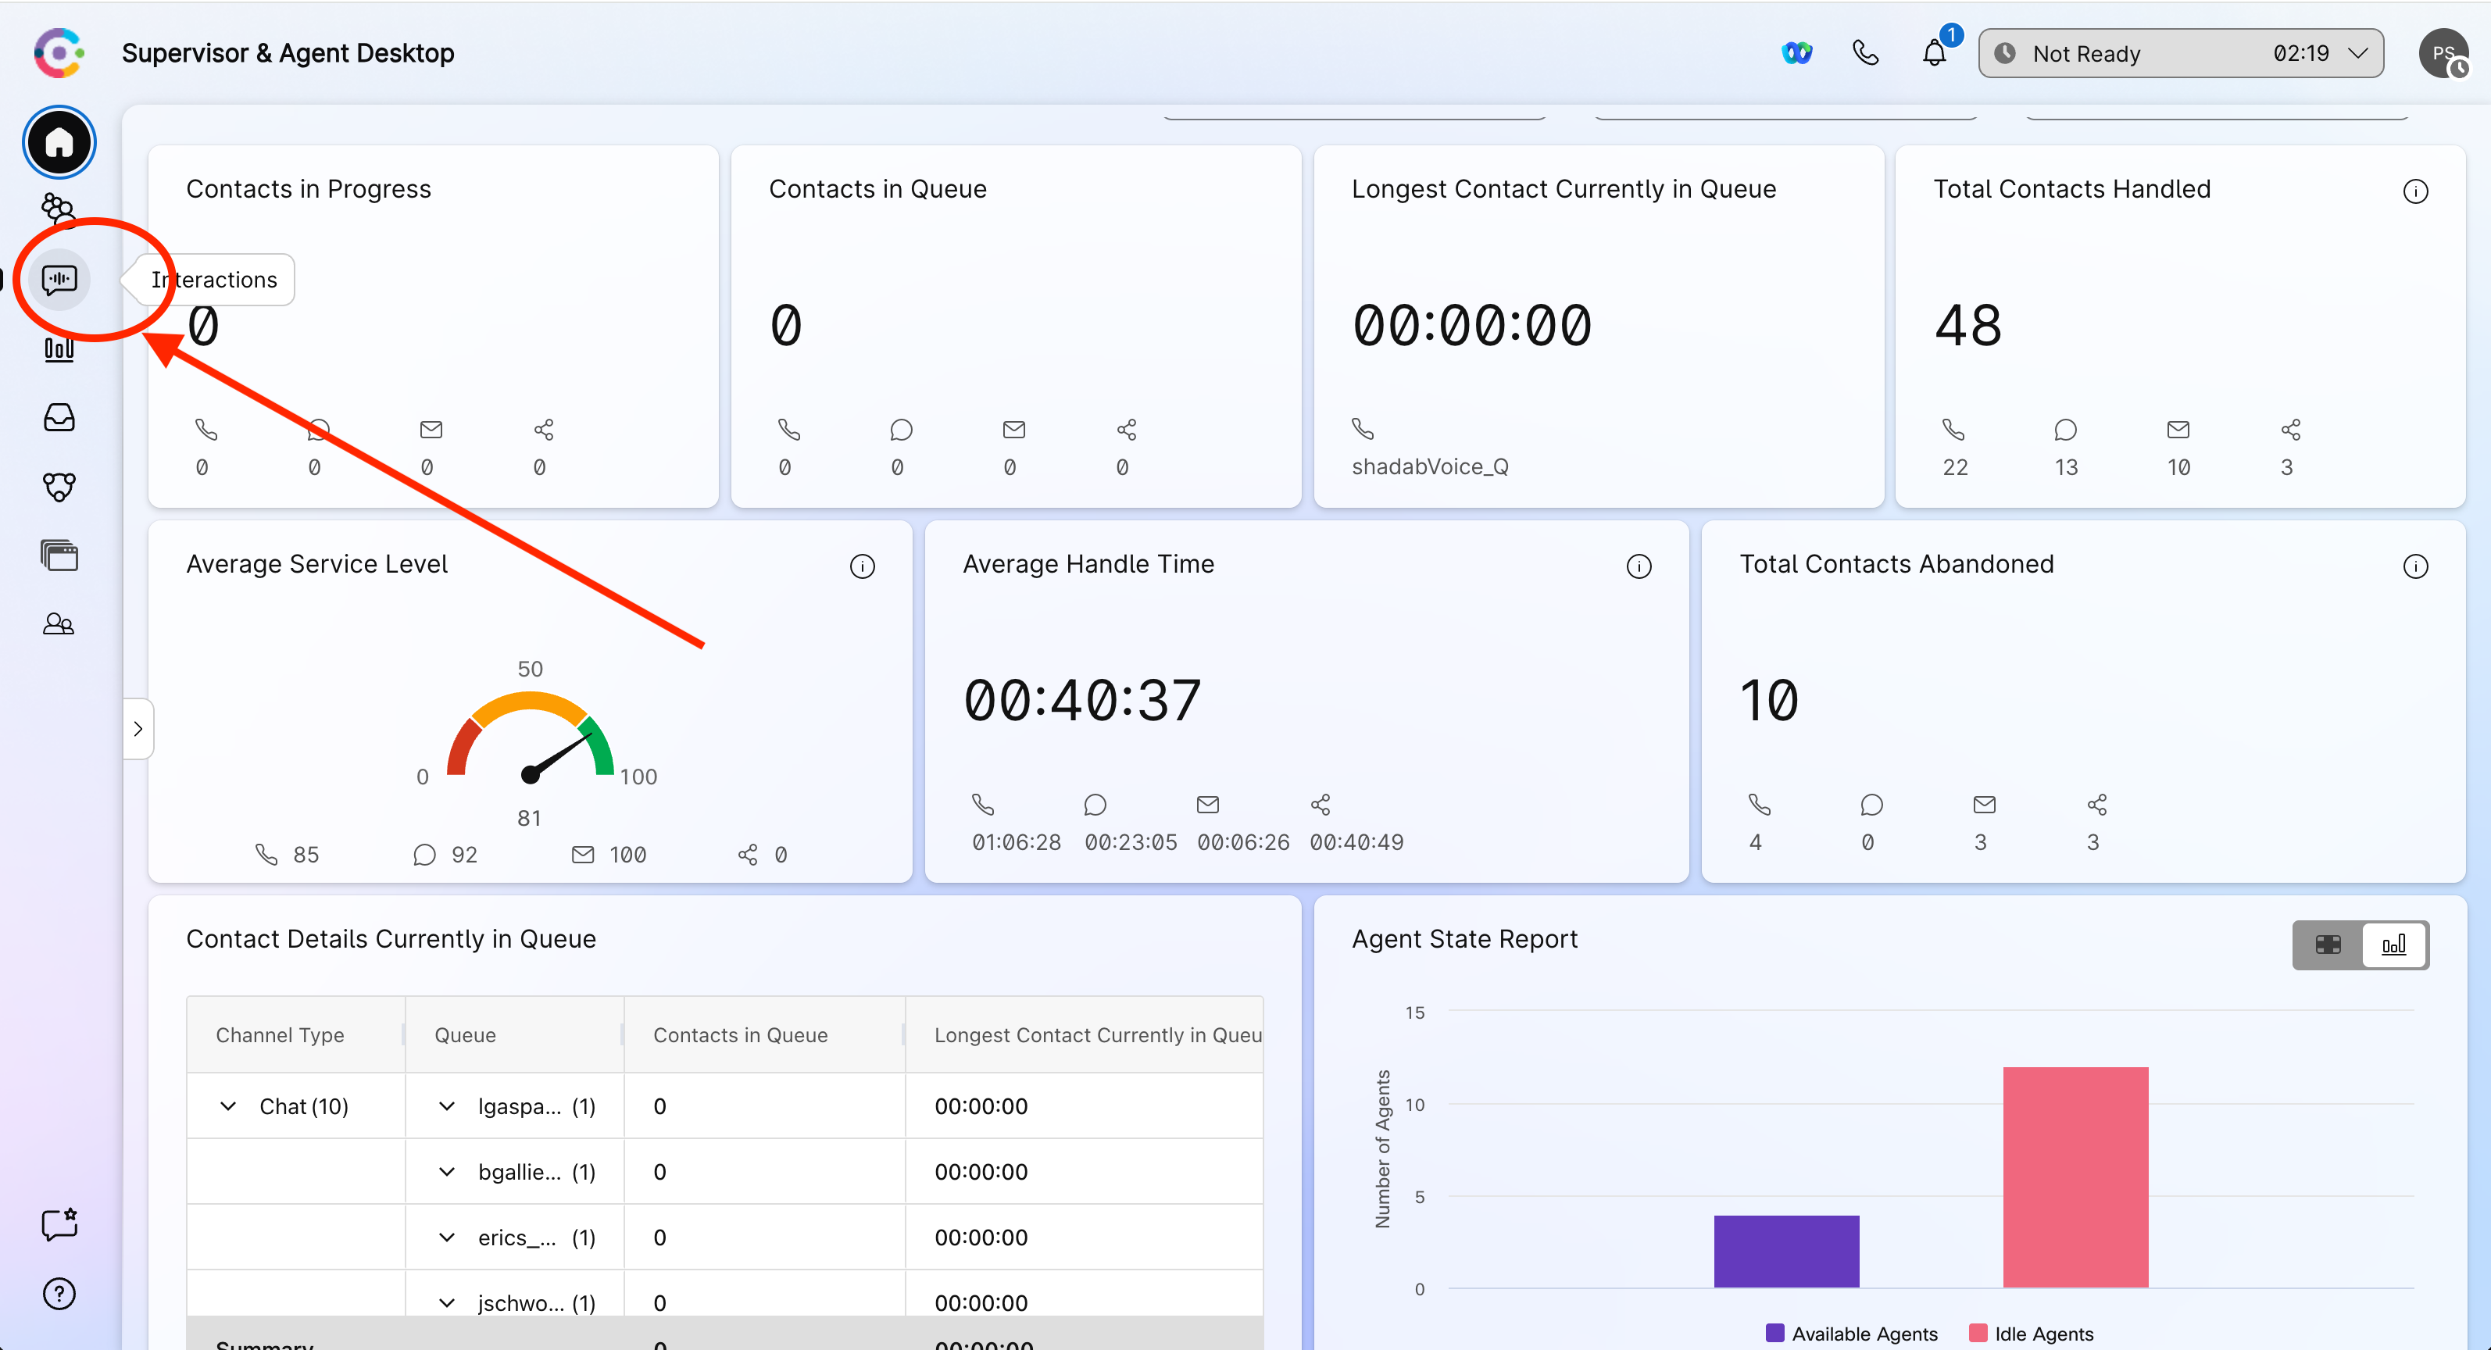Open the inbox tray sidebar icon

(59, 418)
